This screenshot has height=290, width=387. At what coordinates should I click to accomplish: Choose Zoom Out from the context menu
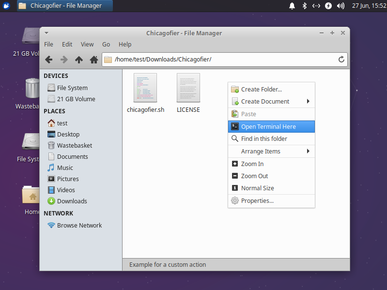(271, 176)
